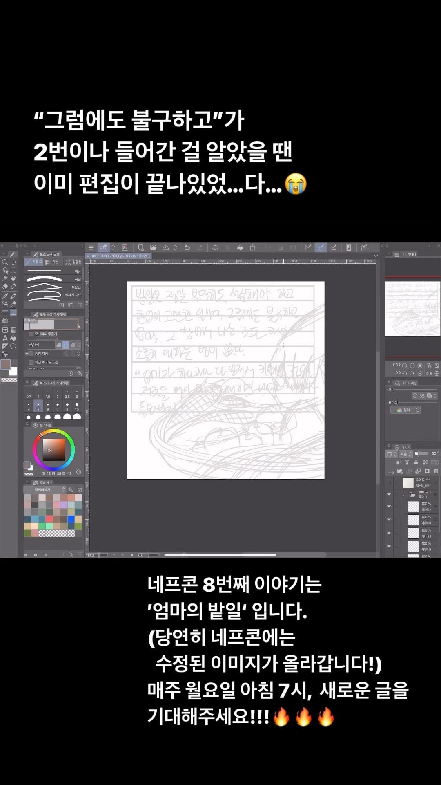Select the Text tool
Viewport: 441px width, 785px height.
point(5,338)
